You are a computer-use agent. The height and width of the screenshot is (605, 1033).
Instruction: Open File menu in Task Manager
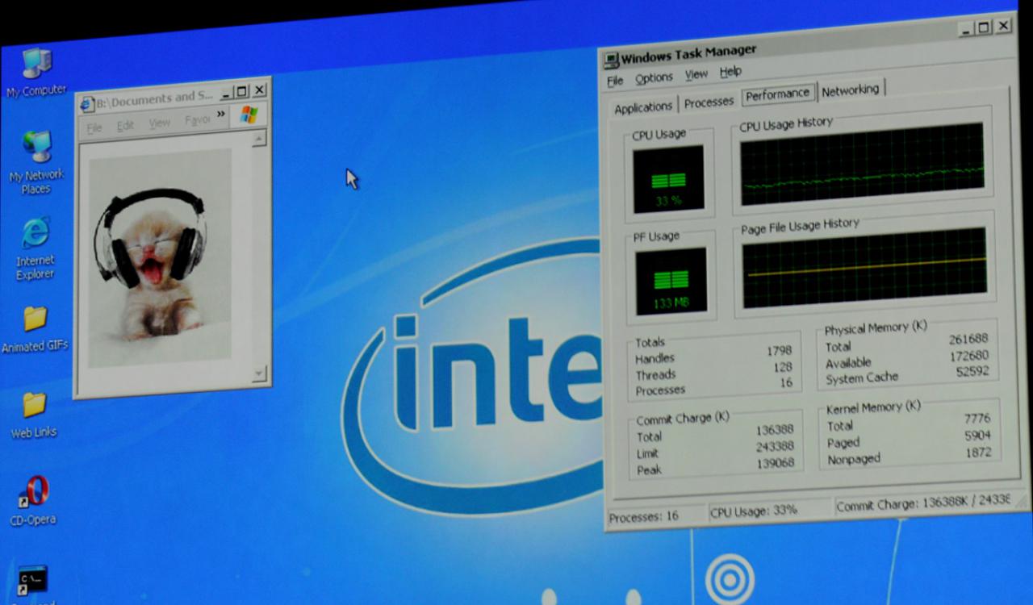(x=615, y=81)
